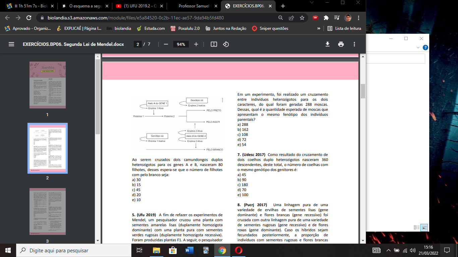Click the fit to page icon
Screen dimensions: 458x257
coord(214,44)
